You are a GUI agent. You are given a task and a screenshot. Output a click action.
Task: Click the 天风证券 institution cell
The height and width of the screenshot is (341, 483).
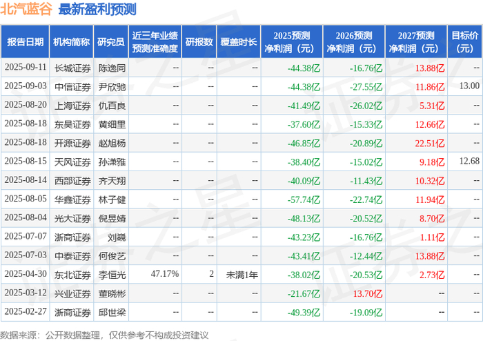(72, 162)
